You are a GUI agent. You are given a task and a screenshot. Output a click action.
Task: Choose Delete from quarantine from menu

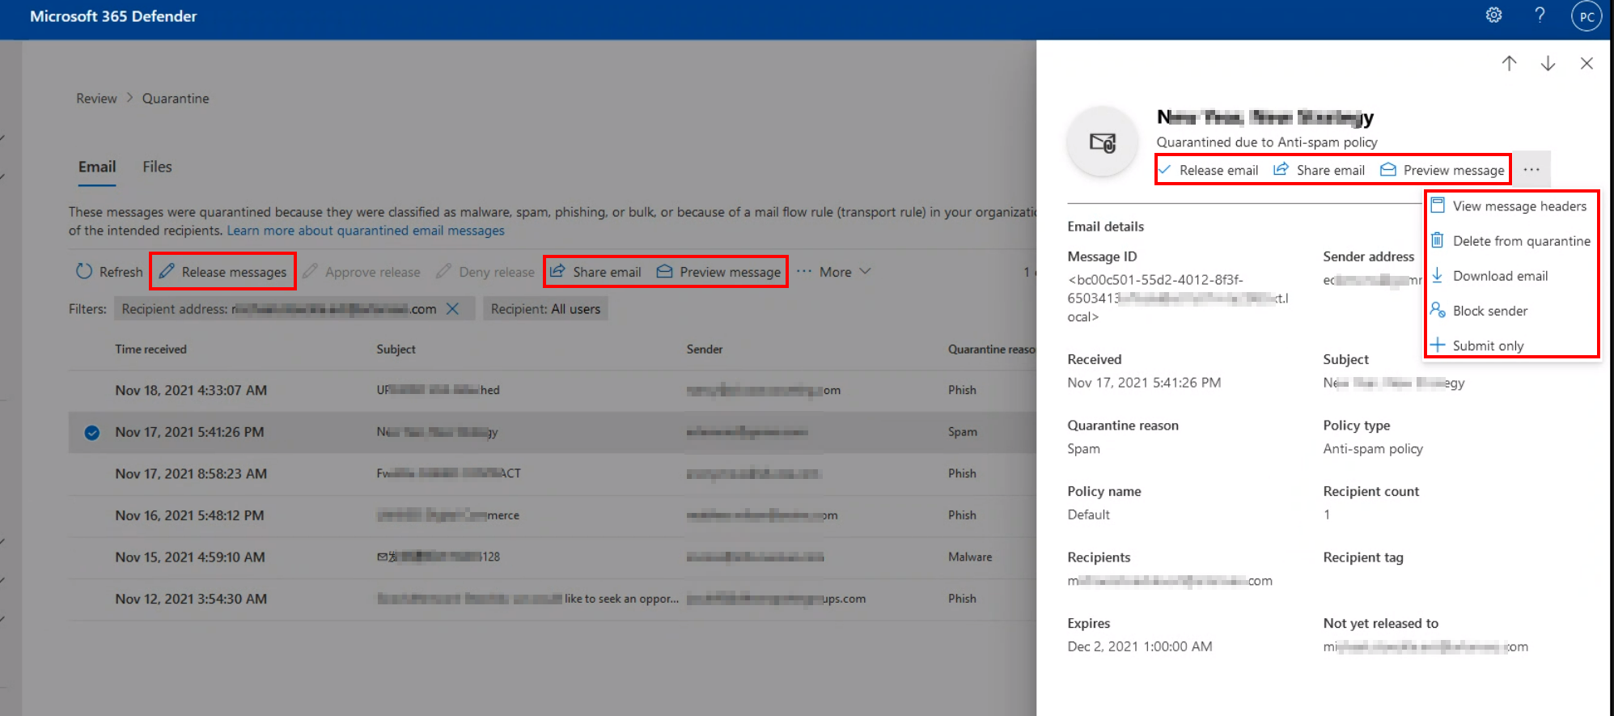(1510, 241)
